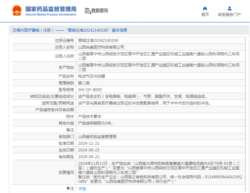
Task: Go to 数据查询 text heading
Action: tap(100, 11)
